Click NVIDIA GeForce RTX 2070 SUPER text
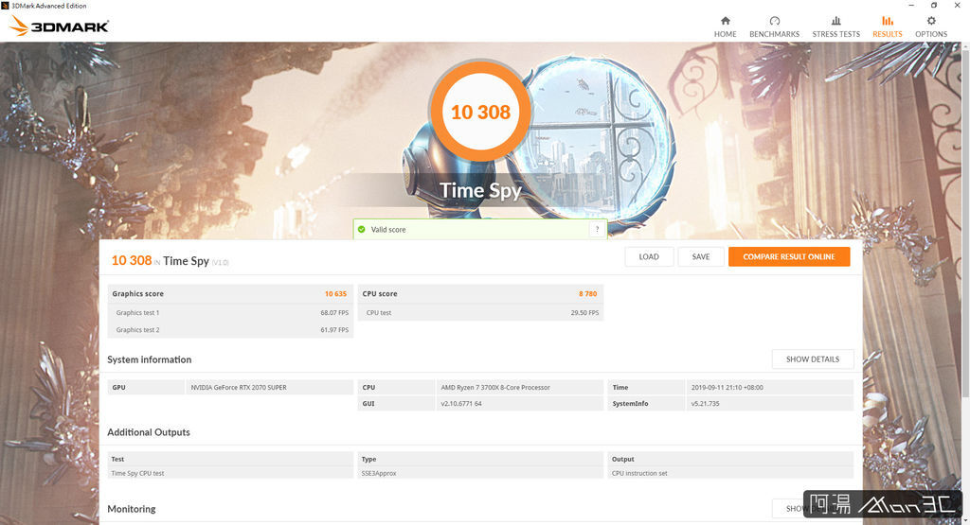970x525 pixels. 239,387
